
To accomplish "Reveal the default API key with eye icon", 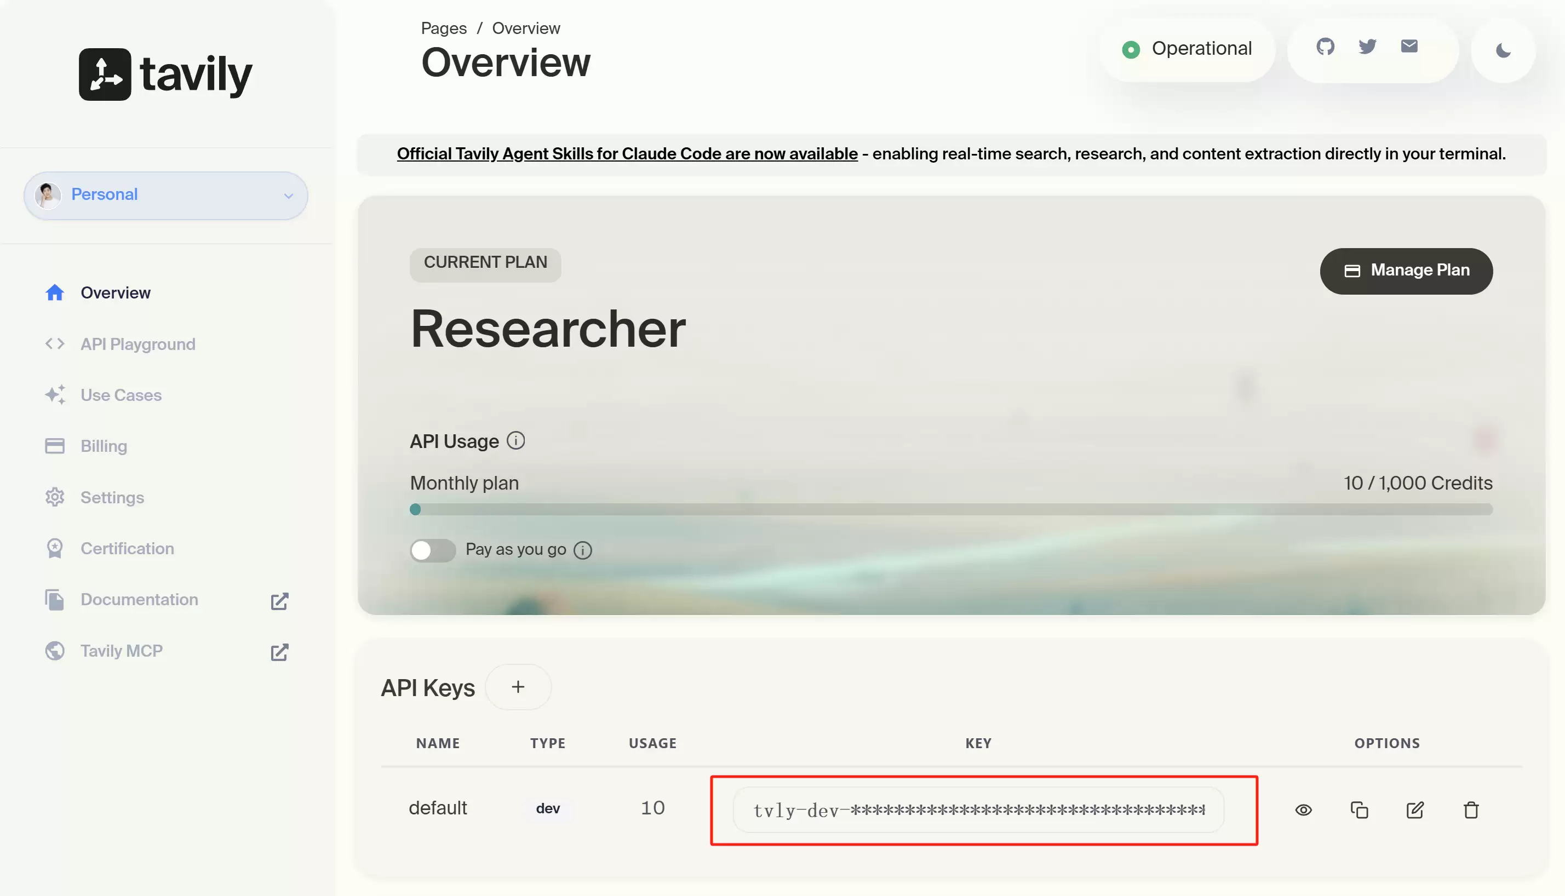I will 1303,810.
